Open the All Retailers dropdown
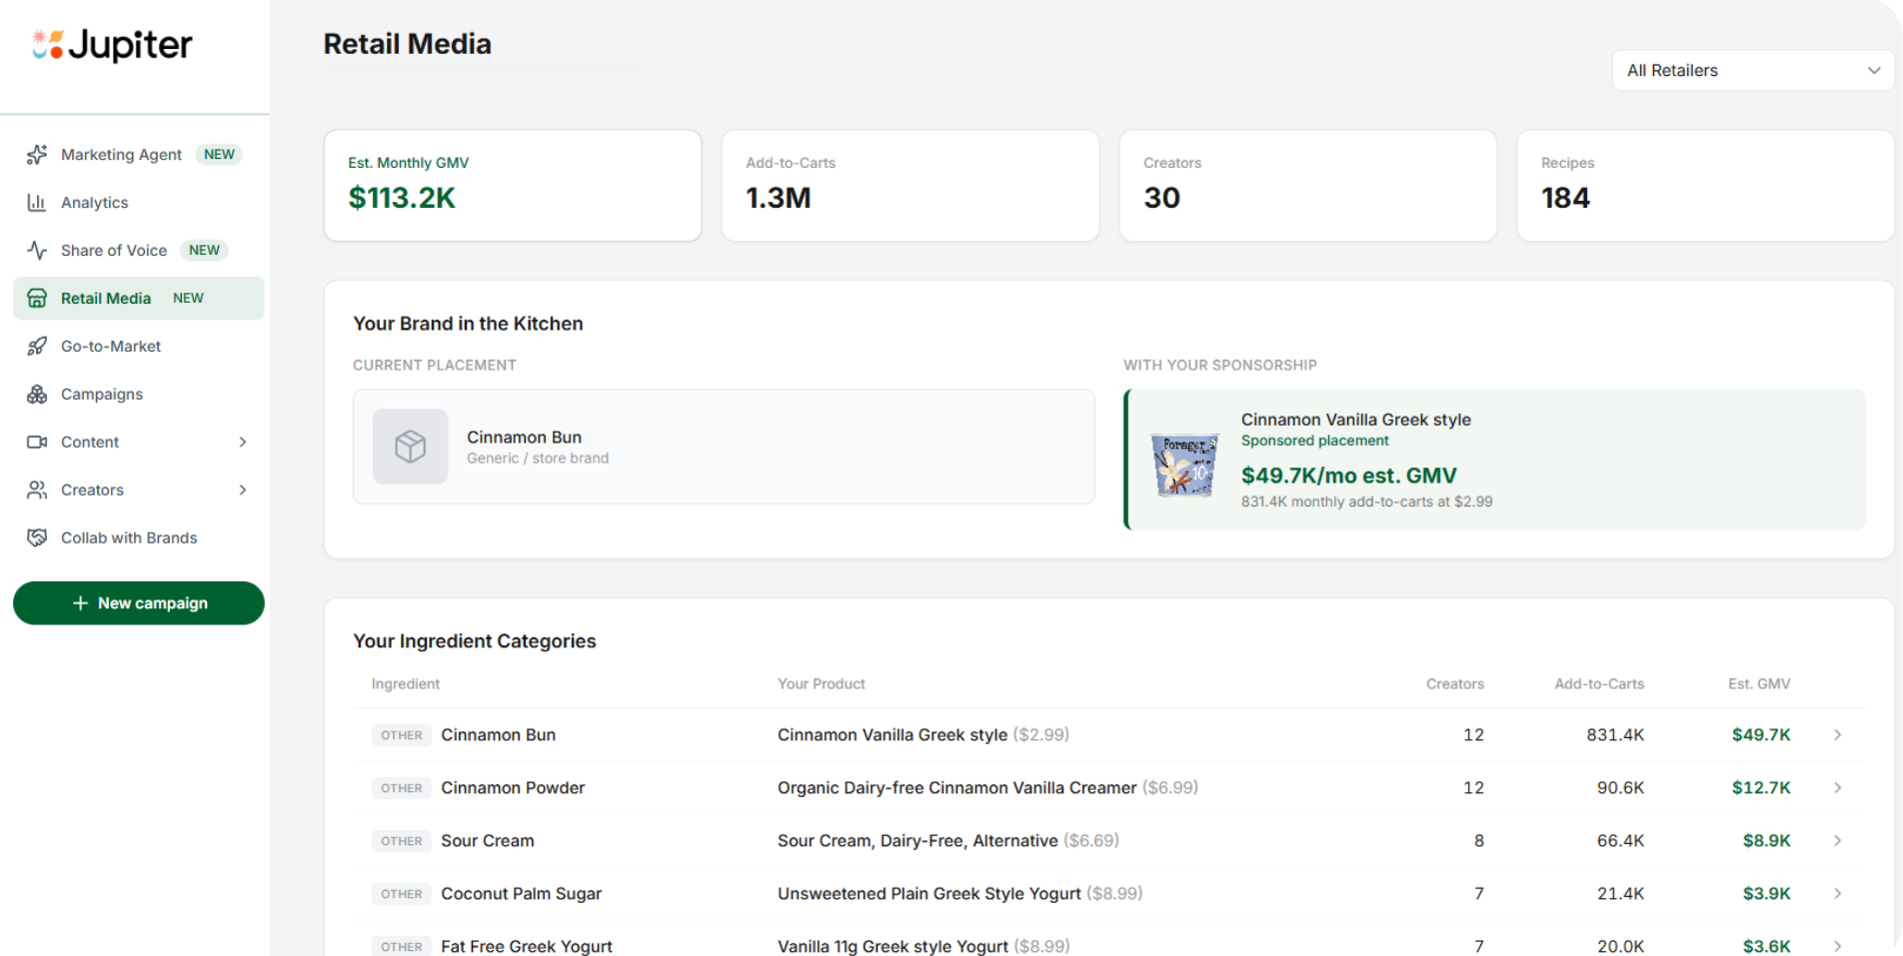This screenshot has width=1903, height=956. pos(1752,71)
